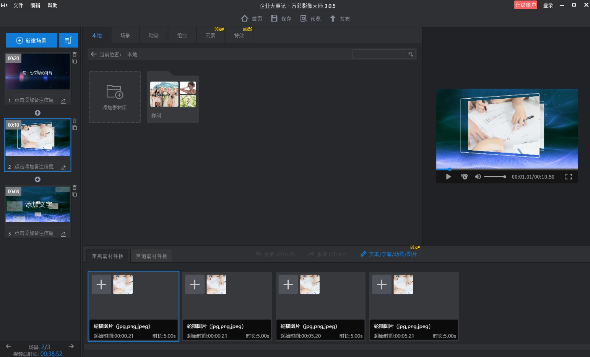Edit note of scene 3 pencil icon

(63, 234)
